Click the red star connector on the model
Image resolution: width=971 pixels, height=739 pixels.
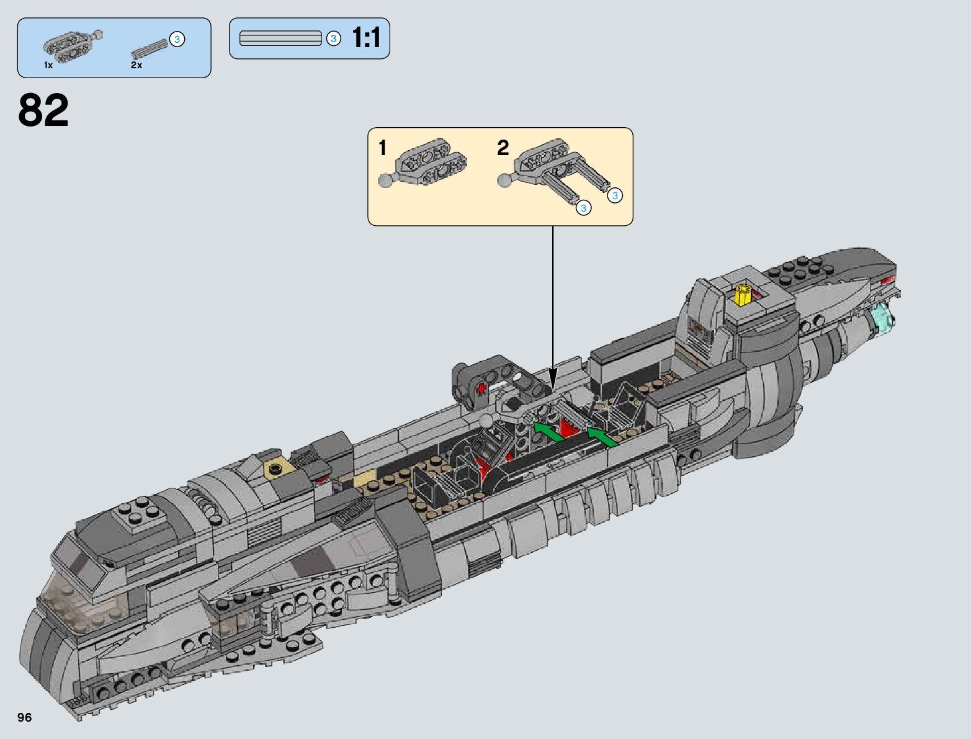(x=480, y=389)
